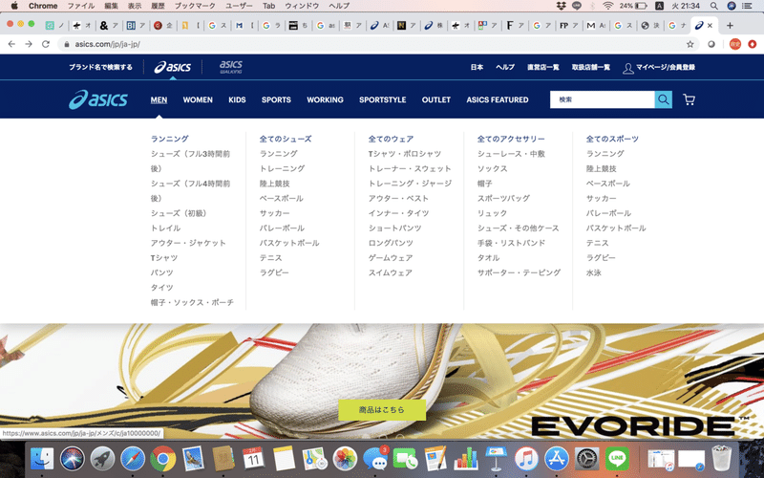This screenshot has height=478, width=764.
Task: Bookmark this page with the star icon
Action: pyautogui.click(x=690, y=44)
